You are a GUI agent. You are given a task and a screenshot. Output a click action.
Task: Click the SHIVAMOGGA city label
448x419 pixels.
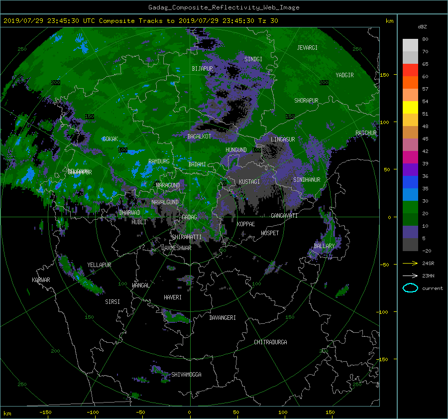(x=186, y=375)
